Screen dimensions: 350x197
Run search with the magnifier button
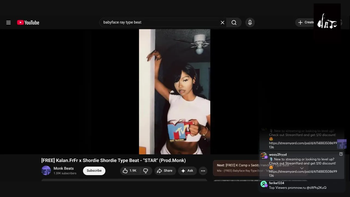(x=234, y=22)
